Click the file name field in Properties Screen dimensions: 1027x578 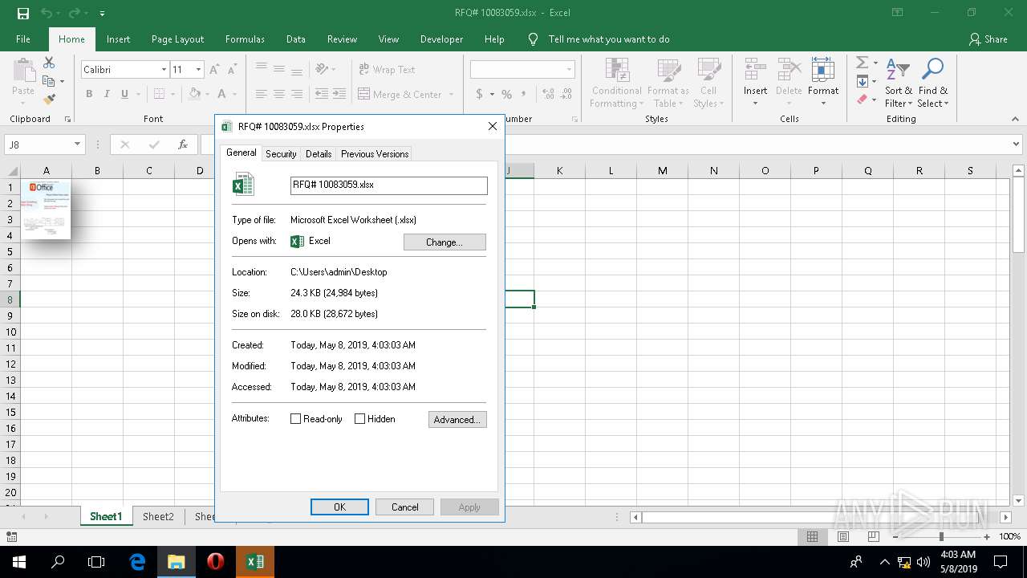[x=388, y=185]
